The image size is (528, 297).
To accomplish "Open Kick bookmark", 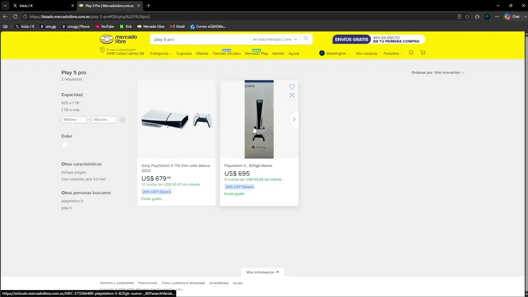I will coord(126,26).
